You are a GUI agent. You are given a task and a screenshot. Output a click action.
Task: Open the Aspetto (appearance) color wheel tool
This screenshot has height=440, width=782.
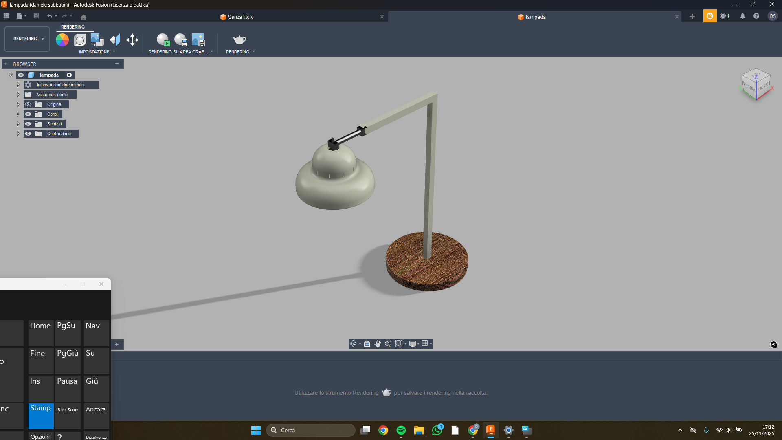pos(62,40)
